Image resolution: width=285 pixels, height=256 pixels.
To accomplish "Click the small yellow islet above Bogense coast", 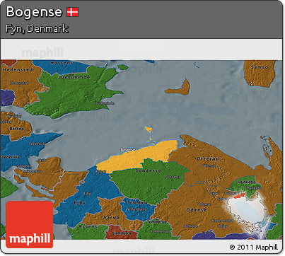I will (149, 129).
